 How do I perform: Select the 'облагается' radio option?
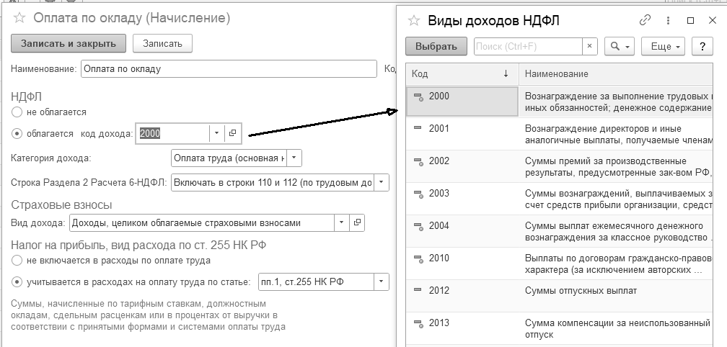tap(17, 133)
